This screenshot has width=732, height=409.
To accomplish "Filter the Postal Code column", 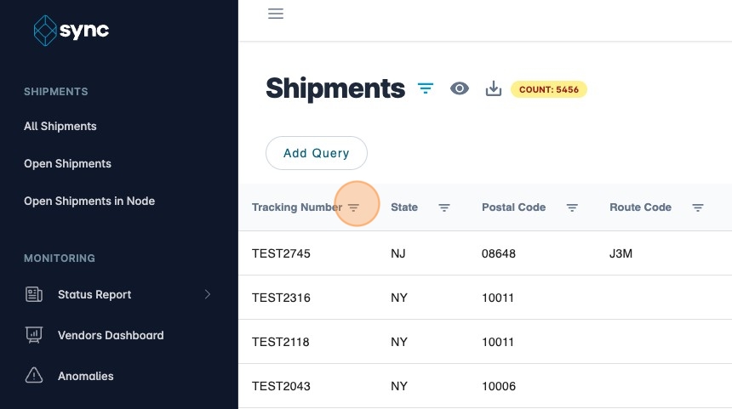I will point(573,207).
